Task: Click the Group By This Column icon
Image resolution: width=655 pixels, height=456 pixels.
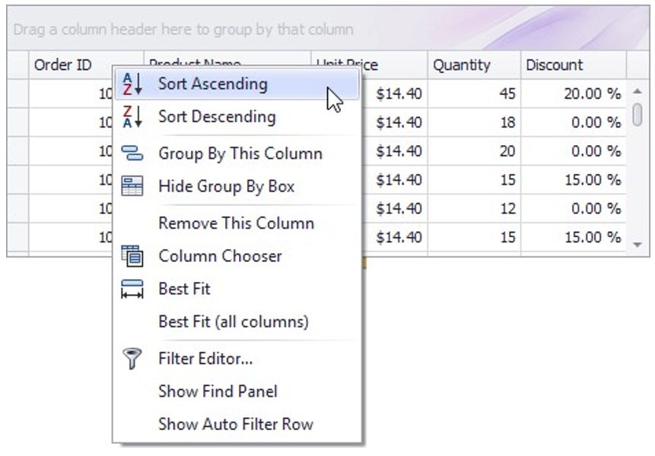Action: (x=132, y=154)
